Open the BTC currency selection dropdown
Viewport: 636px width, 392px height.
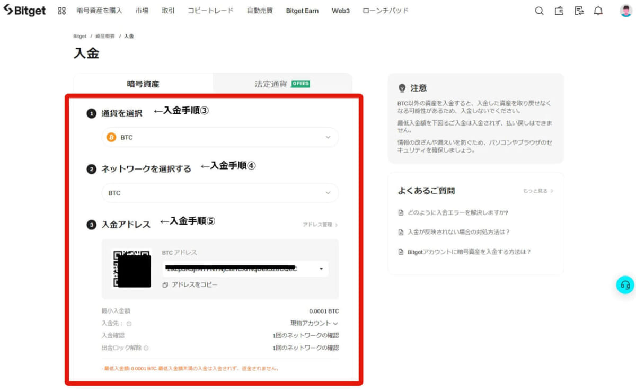click(220, 137)
